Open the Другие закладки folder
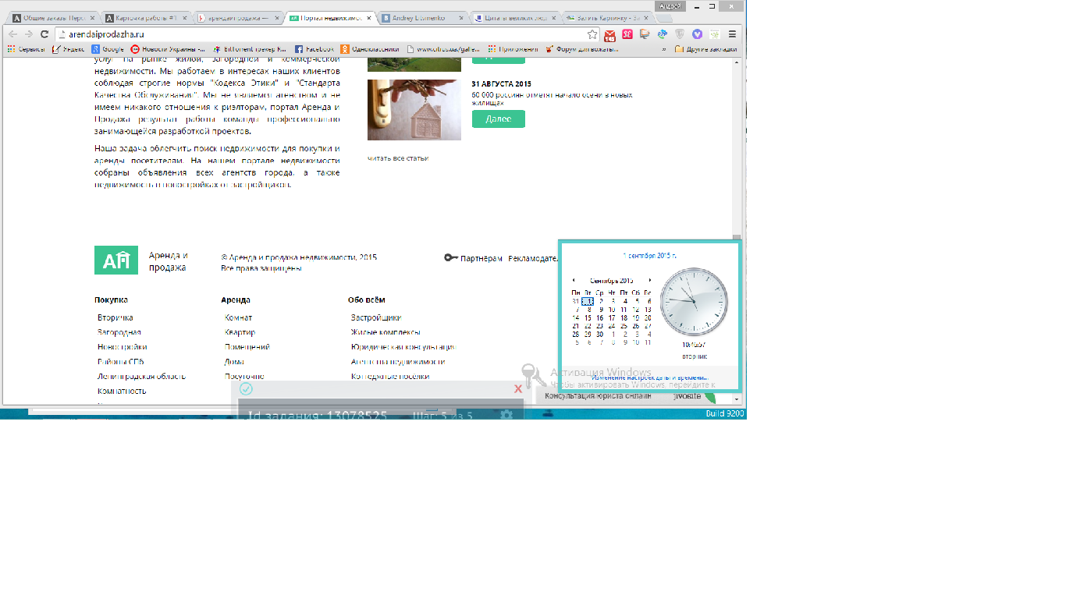1066x599 pixels. 705,49
